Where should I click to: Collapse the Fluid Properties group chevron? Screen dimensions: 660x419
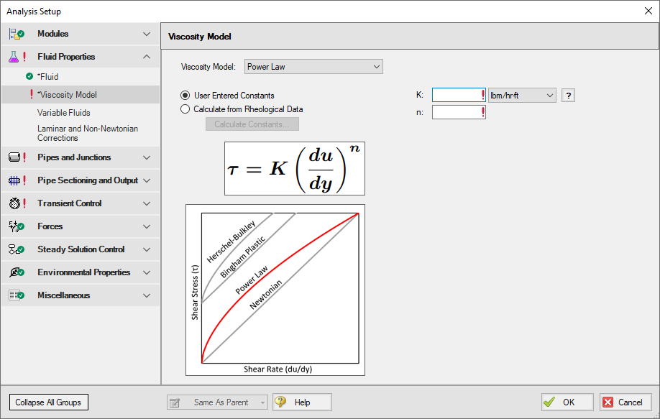coord(147,56)
